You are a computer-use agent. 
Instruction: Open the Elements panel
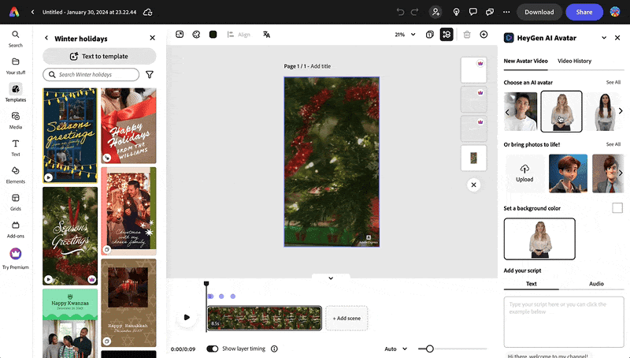point(15,175)
